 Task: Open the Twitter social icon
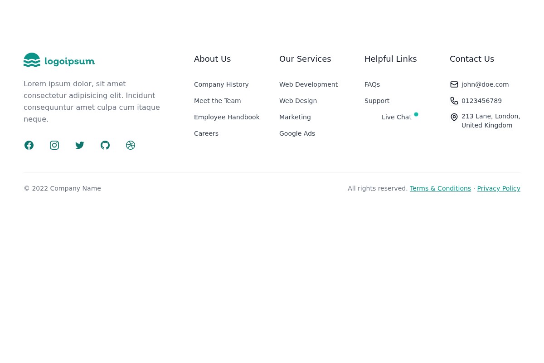click(80, 145)
